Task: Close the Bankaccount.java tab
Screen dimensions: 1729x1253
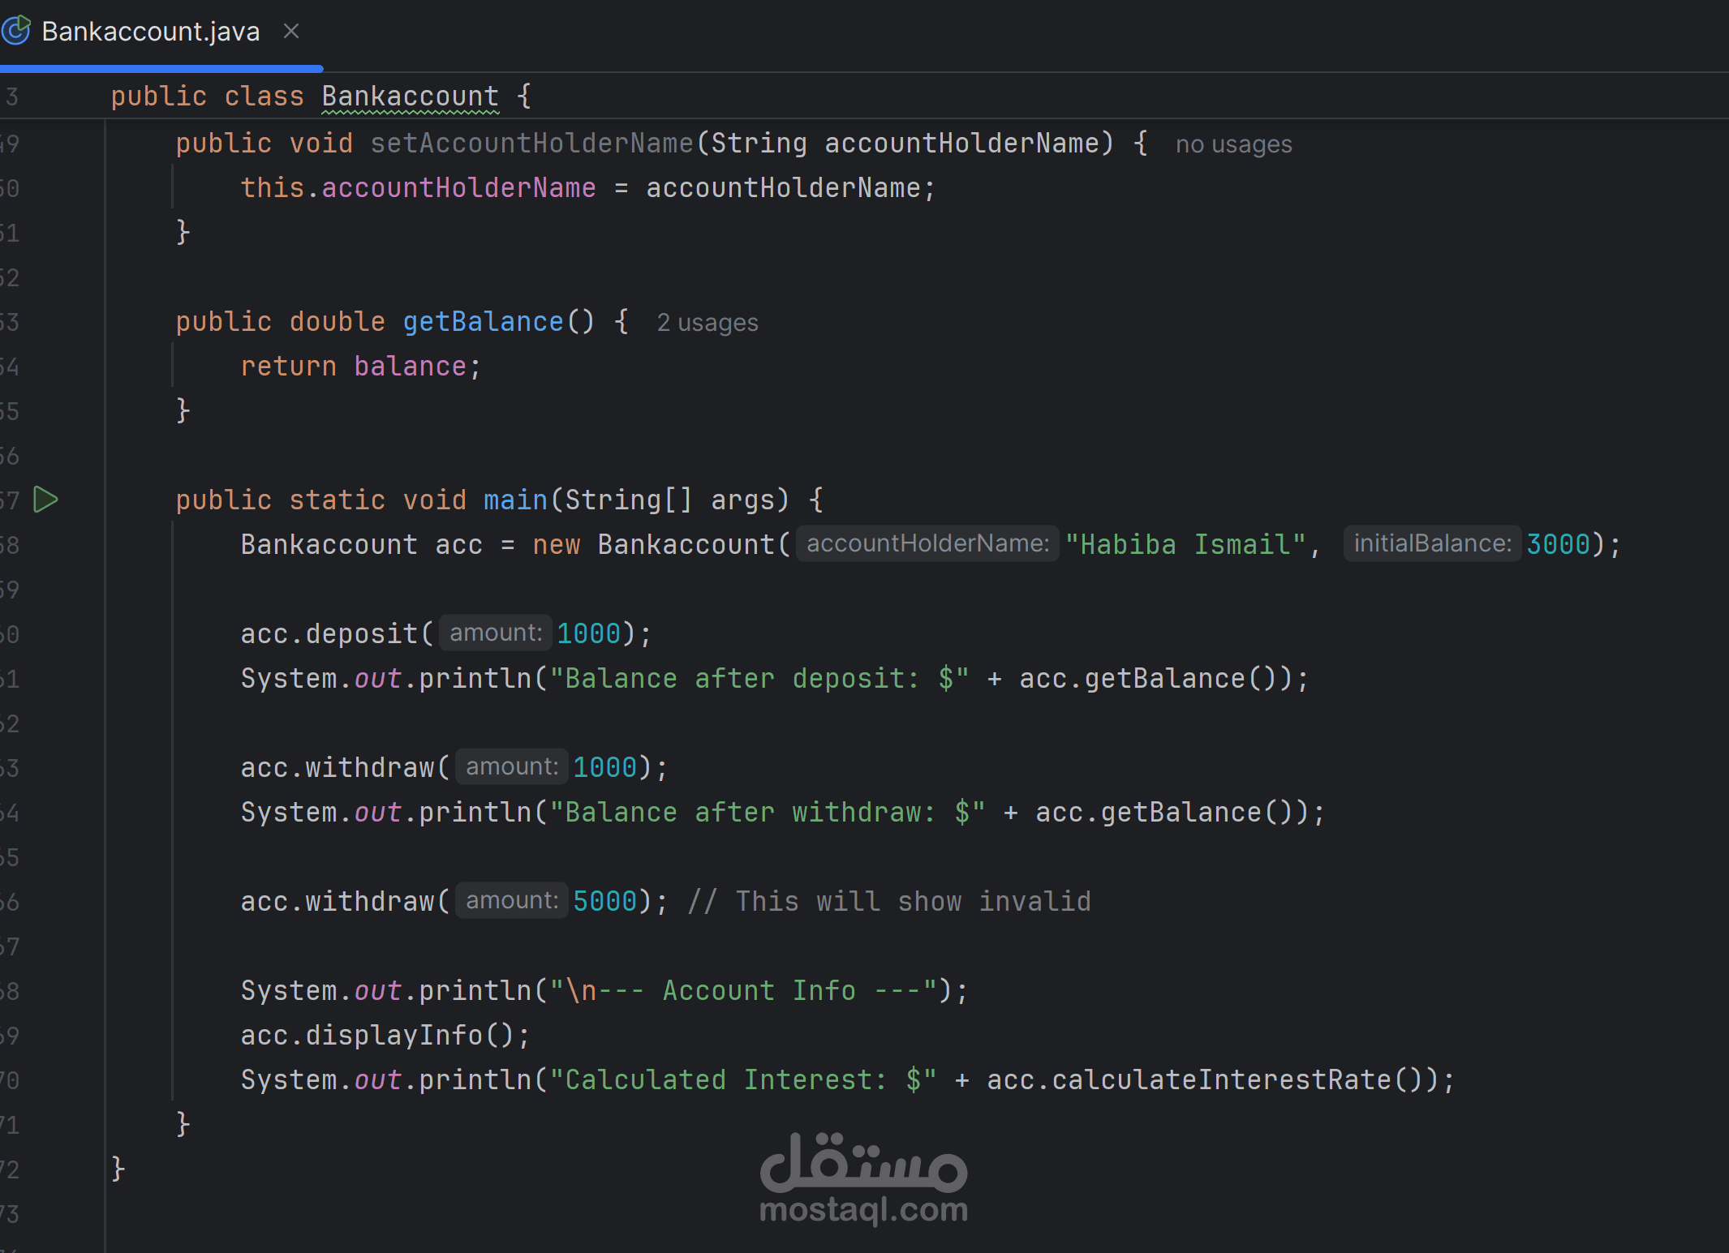Action: (291, 31)
